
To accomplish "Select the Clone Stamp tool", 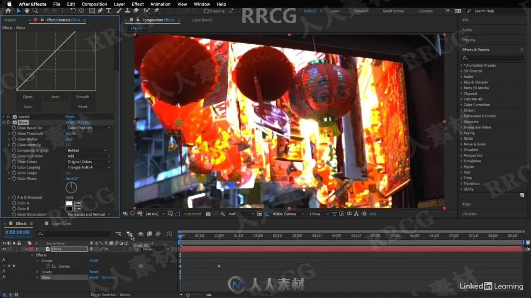I will pos(127,11).
